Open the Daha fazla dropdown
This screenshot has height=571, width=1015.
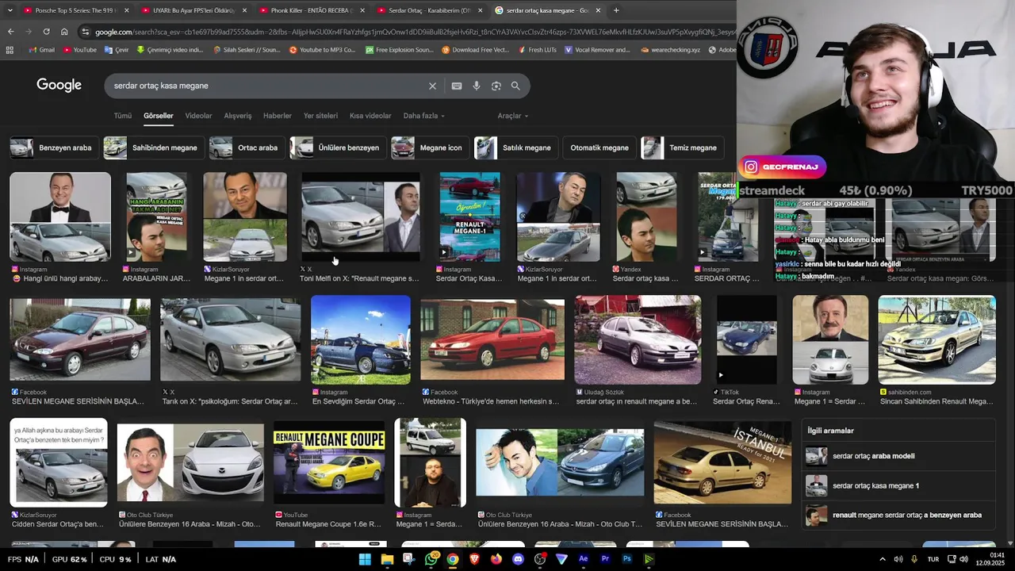(424, 116)
